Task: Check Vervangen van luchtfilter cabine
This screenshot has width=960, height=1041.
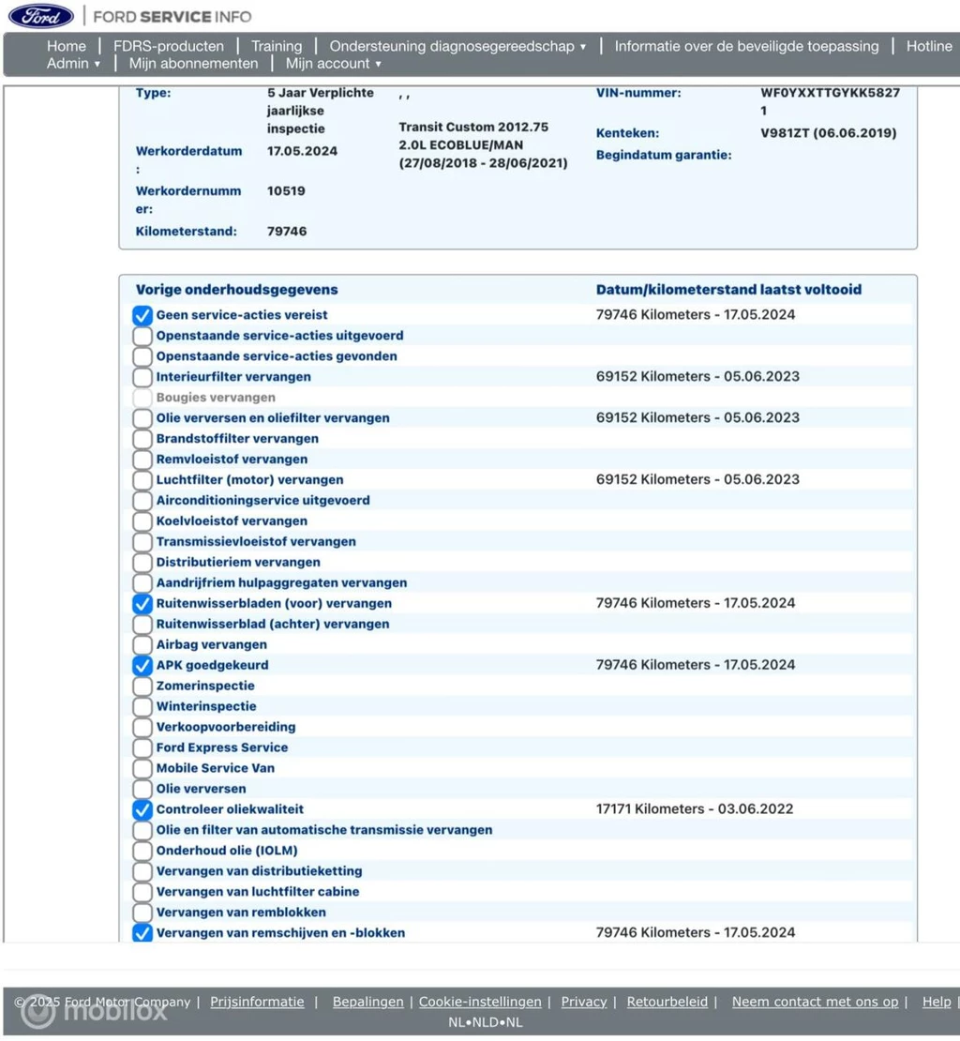Action: coord(142,892)
